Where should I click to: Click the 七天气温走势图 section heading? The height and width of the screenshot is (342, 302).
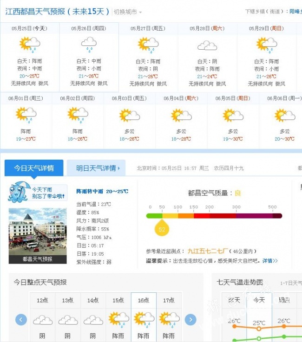click(240, 282)
